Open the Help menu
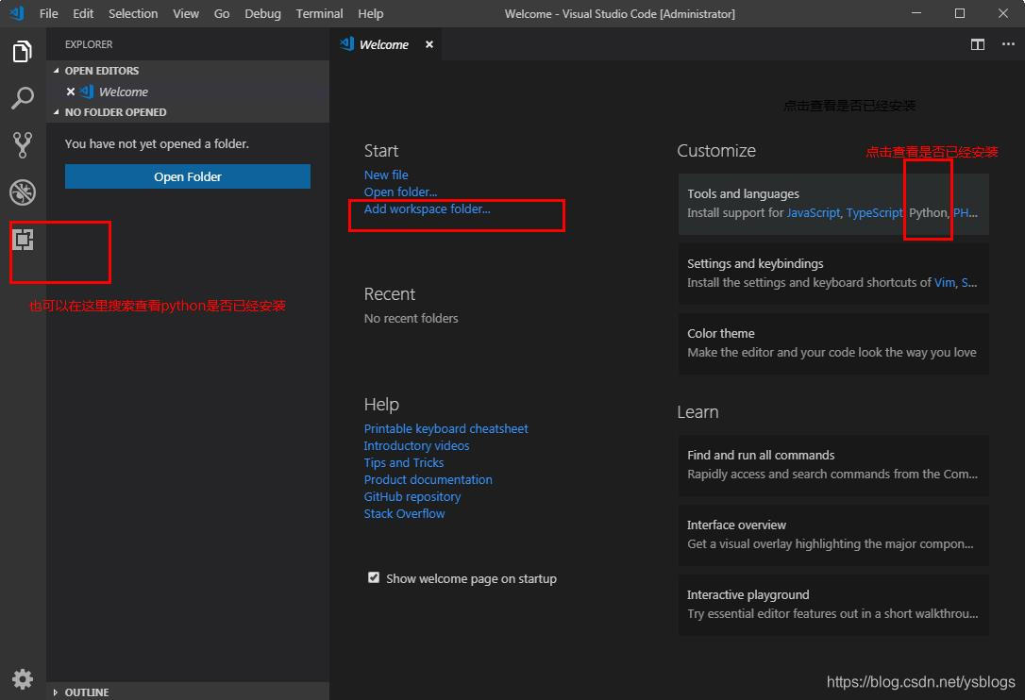Viewport: 1025px width, 700px height. coord(371,13)
